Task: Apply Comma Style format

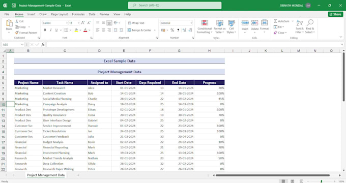Action: pos(178,30)
